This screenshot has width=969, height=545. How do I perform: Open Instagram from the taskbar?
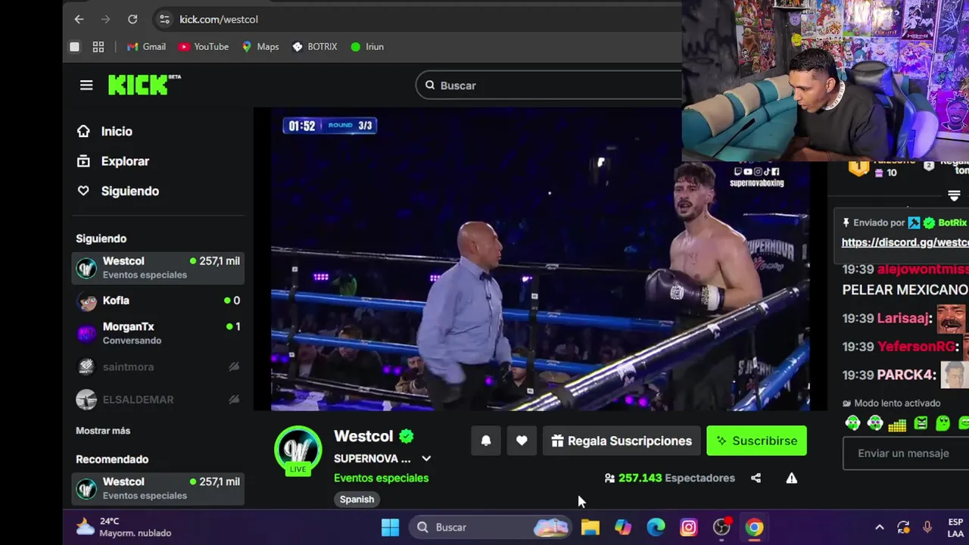coord(689,527)
